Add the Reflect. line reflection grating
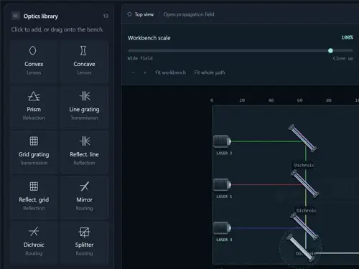Viewport: 359px width, 269px height. pos(84,152)
